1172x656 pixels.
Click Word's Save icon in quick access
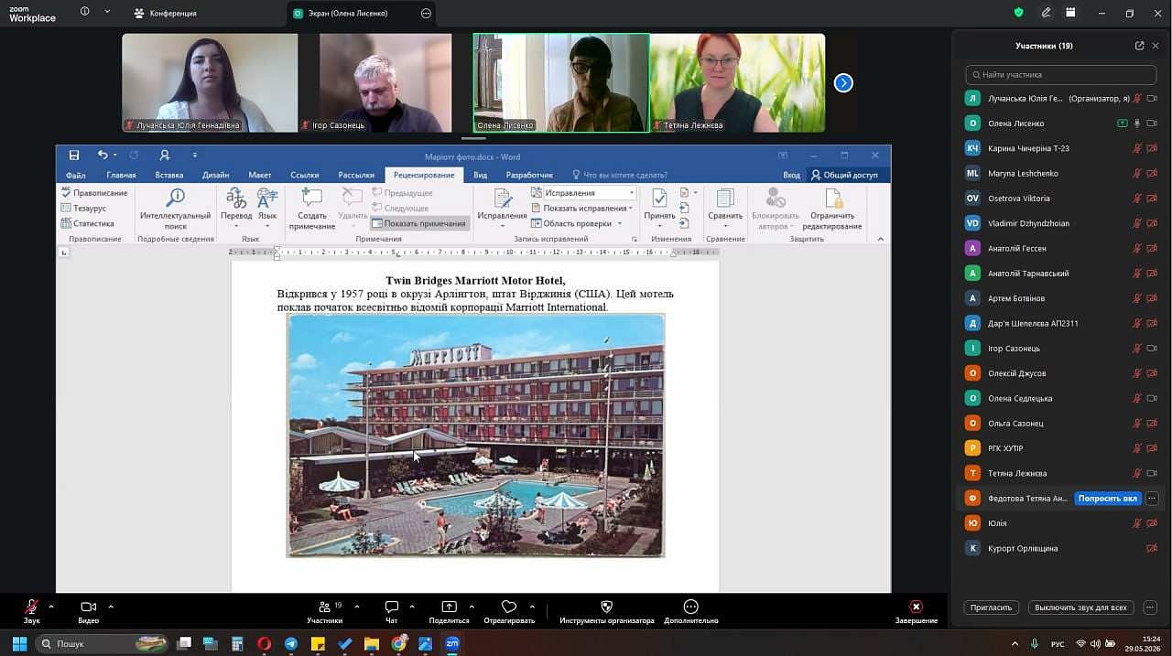pos(74,156)
